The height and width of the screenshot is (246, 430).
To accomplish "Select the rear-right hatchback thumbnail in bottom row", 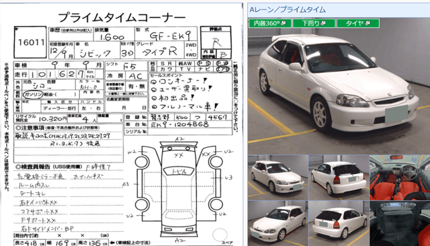I will pyautogui.click(x=339, y=223).
